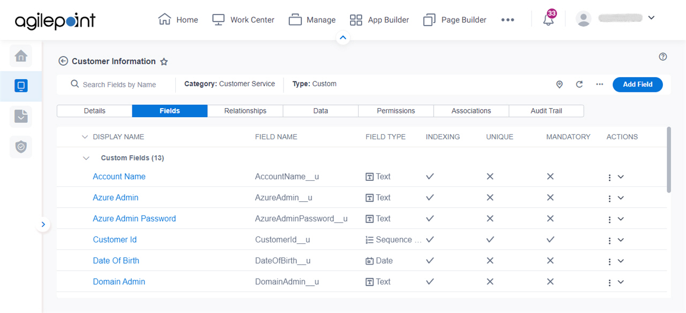Switch to the Associations tab

coord(471,111)
